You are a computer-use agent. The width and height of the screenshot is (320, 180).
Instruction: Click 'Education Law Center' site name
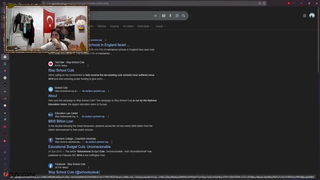(66, 113)
